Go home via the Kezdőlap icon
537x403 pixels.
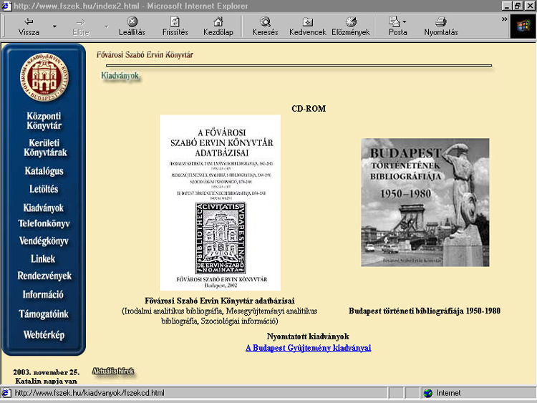(x=218, y=22)
